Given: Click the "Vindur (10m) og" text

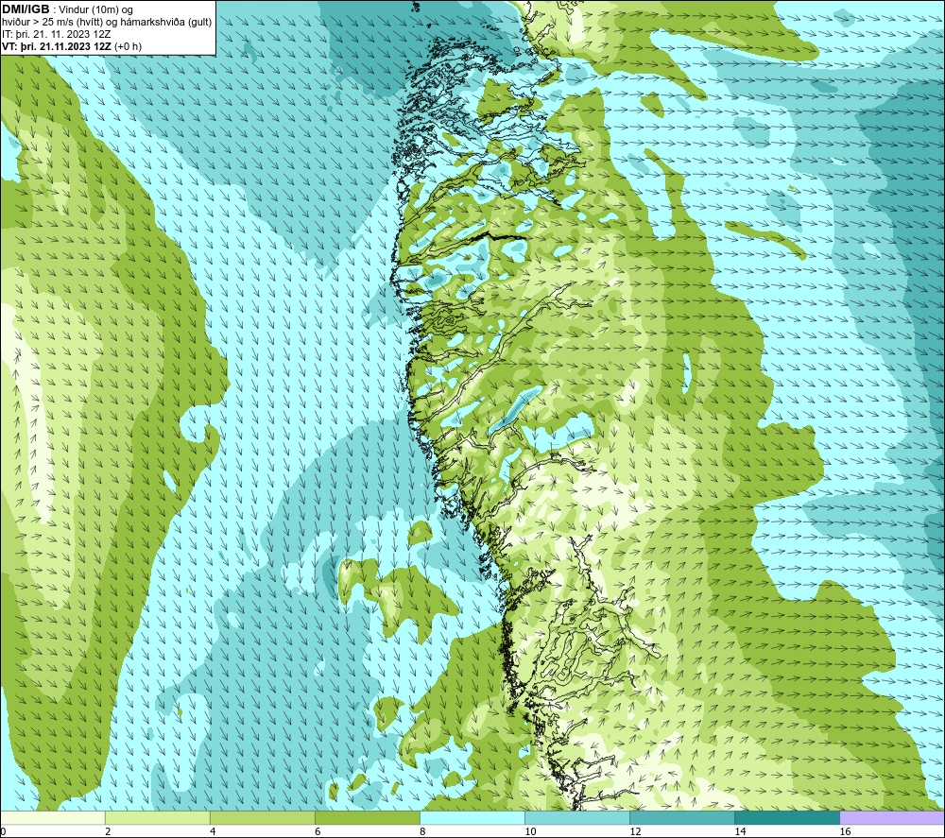Looking at the screenshot, I should [x=95, y=9].
